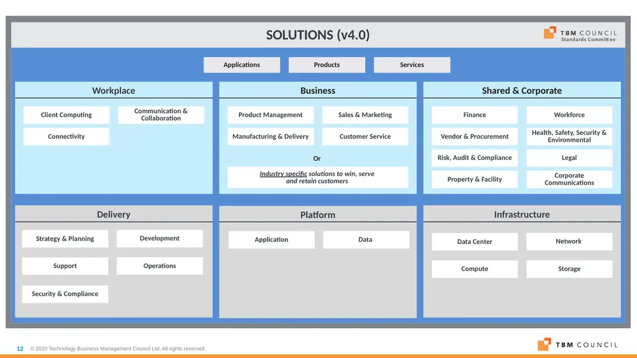Select the Products box

coord(327,65)
